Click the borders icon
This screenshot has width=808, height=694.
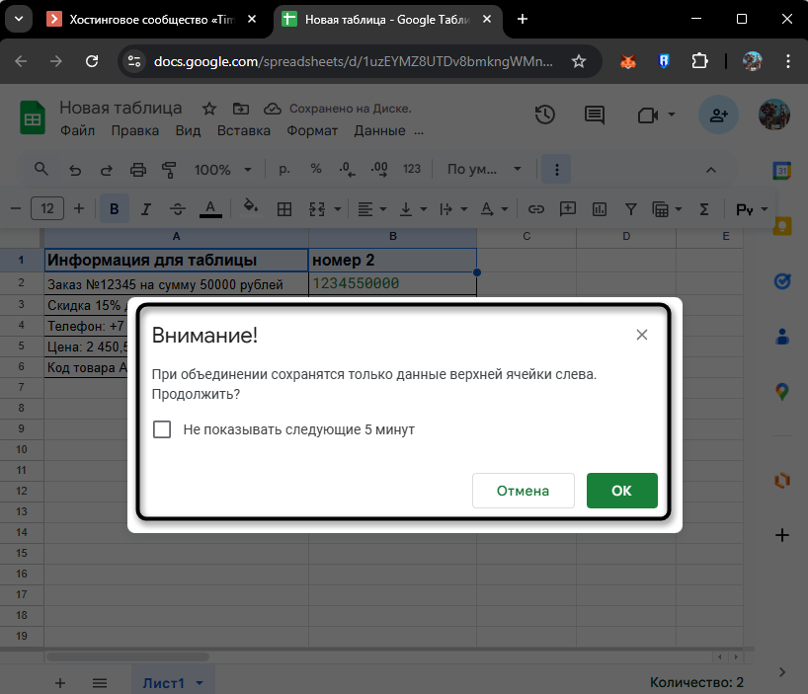284,209
